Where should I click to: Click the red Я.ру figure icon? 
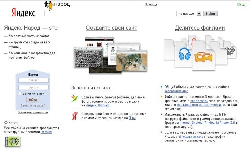[75, 116]
